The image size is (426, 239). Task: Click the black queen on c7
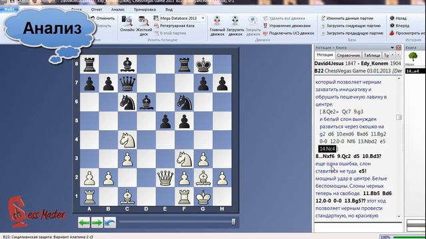pos(127,83)
